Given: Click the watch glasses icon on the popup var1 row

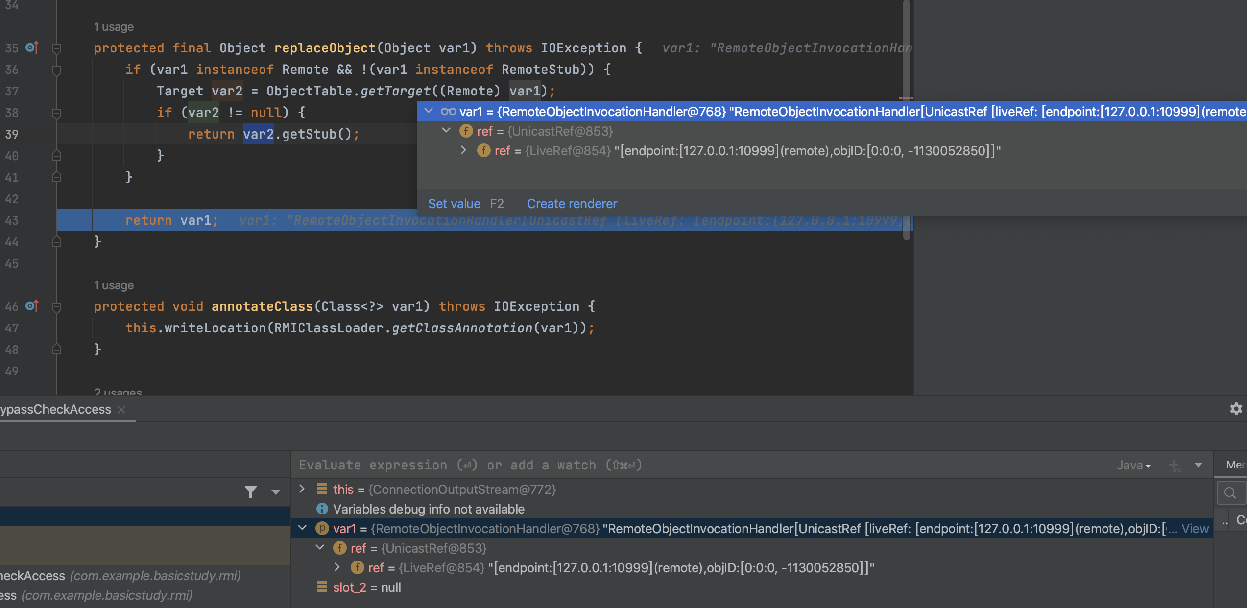Looking at the screenshot, I should click(x=448, y=112).
